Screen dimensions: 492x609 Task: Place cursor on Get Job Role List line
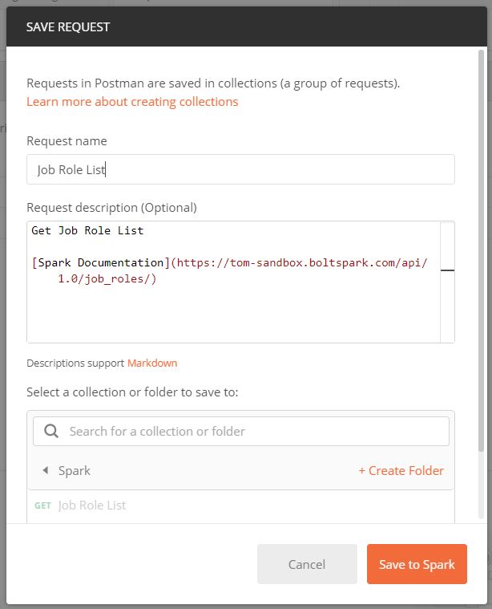pos(87,231)
